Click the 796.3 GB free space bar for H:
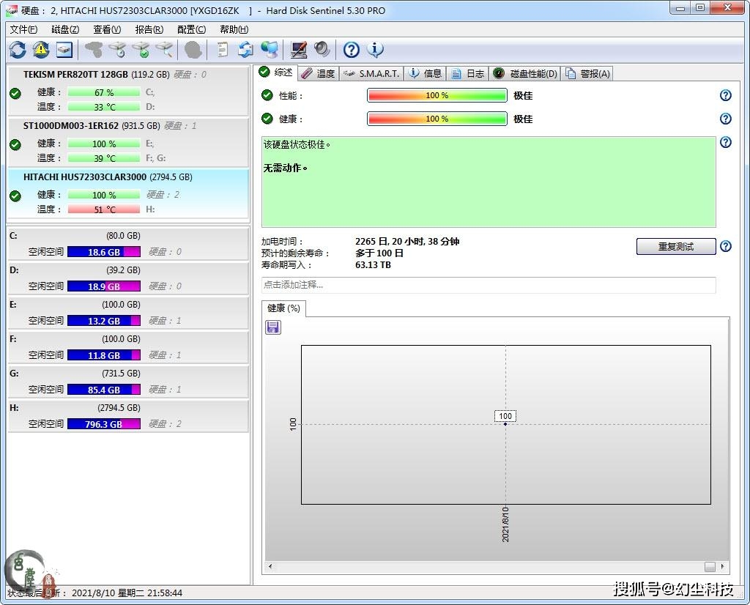The height and width of the screenshot is (605, 750). 104,424
